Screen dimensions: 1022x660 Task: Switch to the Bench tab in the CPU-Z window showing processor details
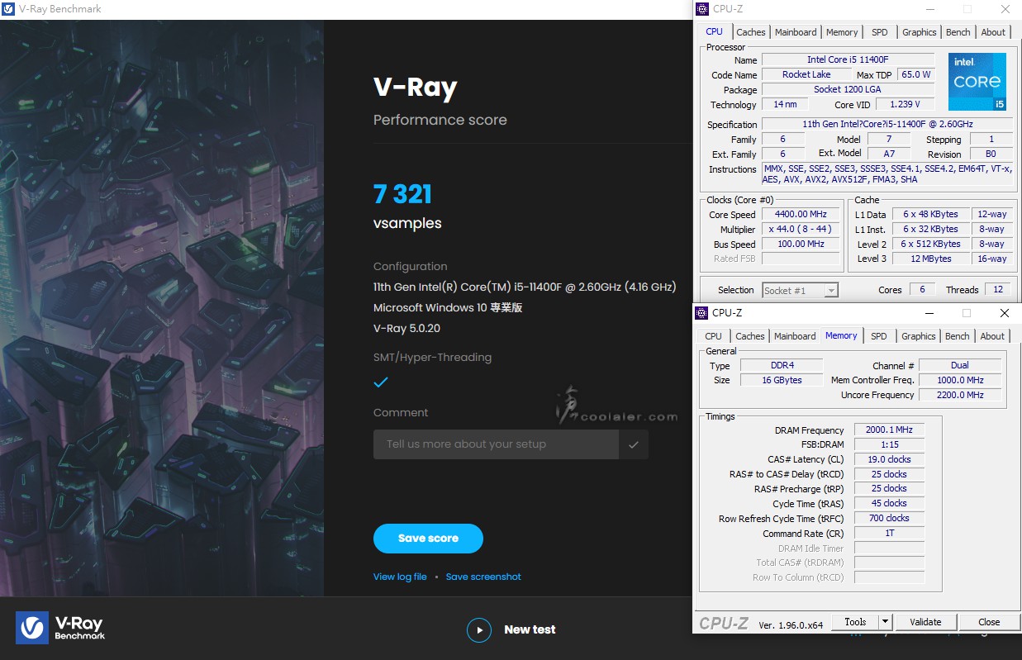click(958, 32)
